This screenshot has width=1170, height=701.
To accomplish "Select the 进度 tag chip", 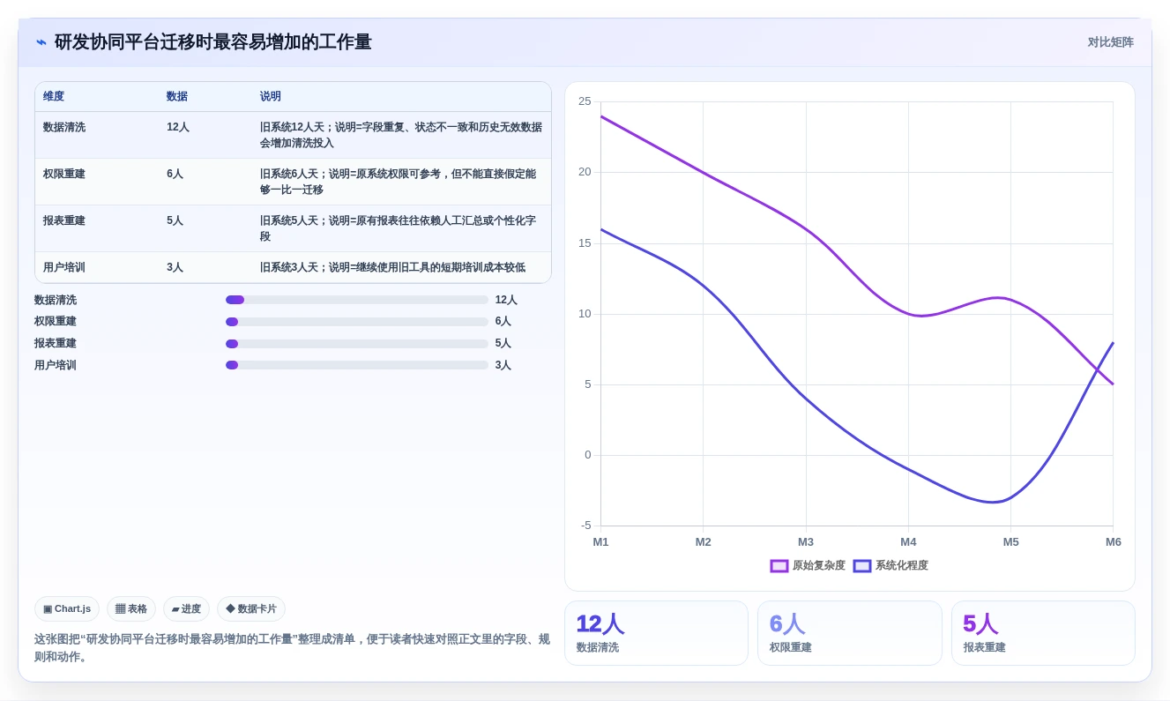I will [x=186, y=608].
